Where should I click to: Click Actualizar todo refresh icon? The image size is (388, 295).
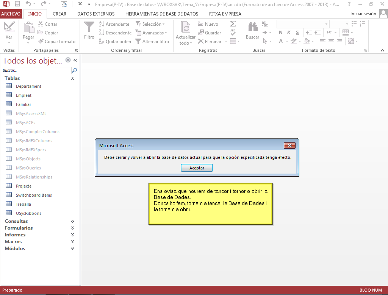tap(186, 27)
